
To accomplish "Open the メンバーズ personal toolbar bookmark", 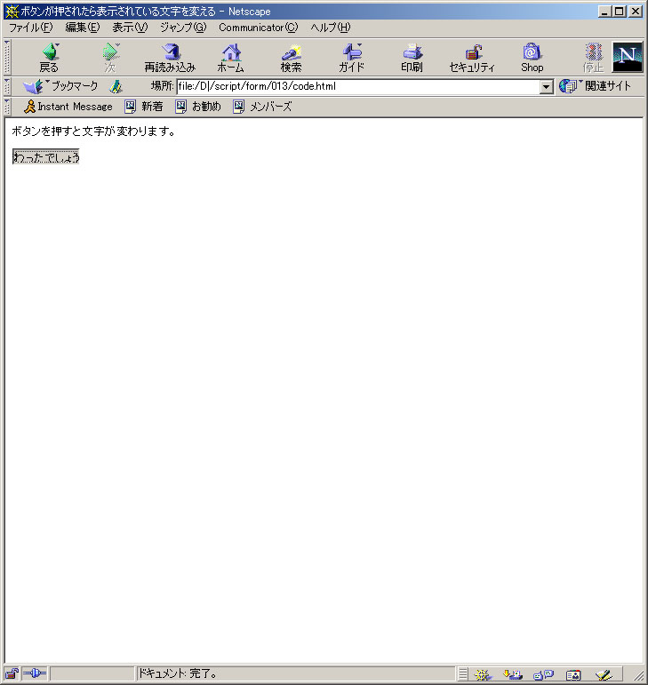I will click(x=262, y=107).
